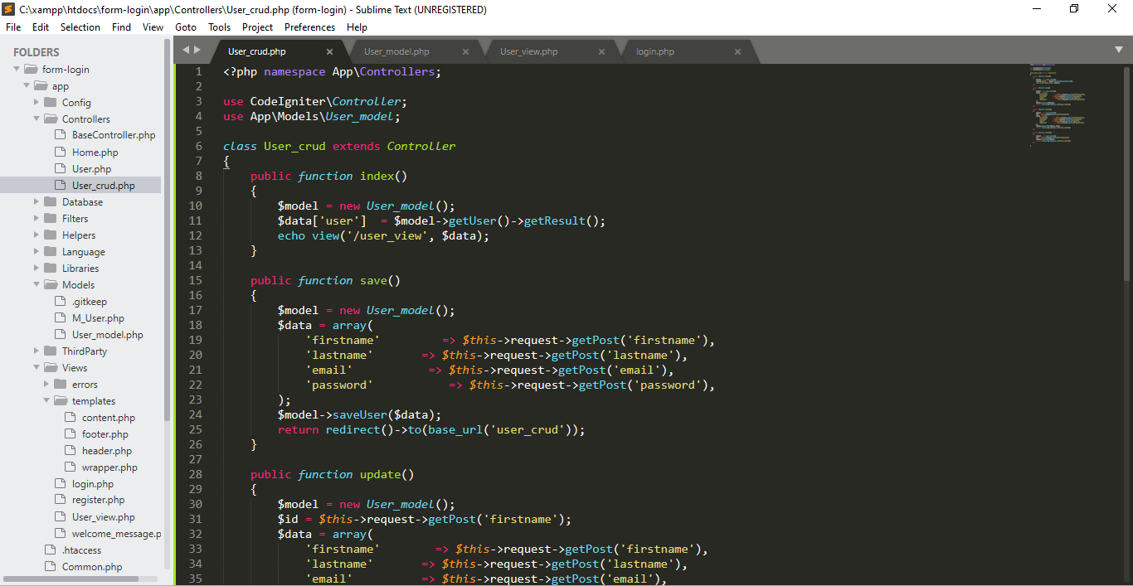Open the Tools menu
The width and height of the screenshot is (1133, 586).
tap(220, 27)
